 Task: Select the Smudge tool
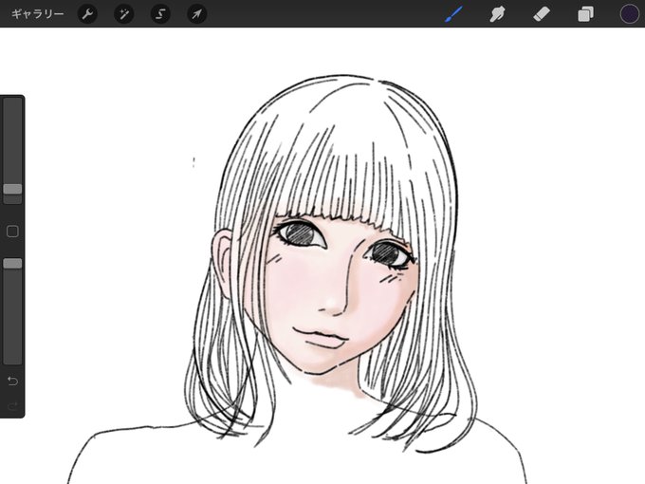click(497, 15)
